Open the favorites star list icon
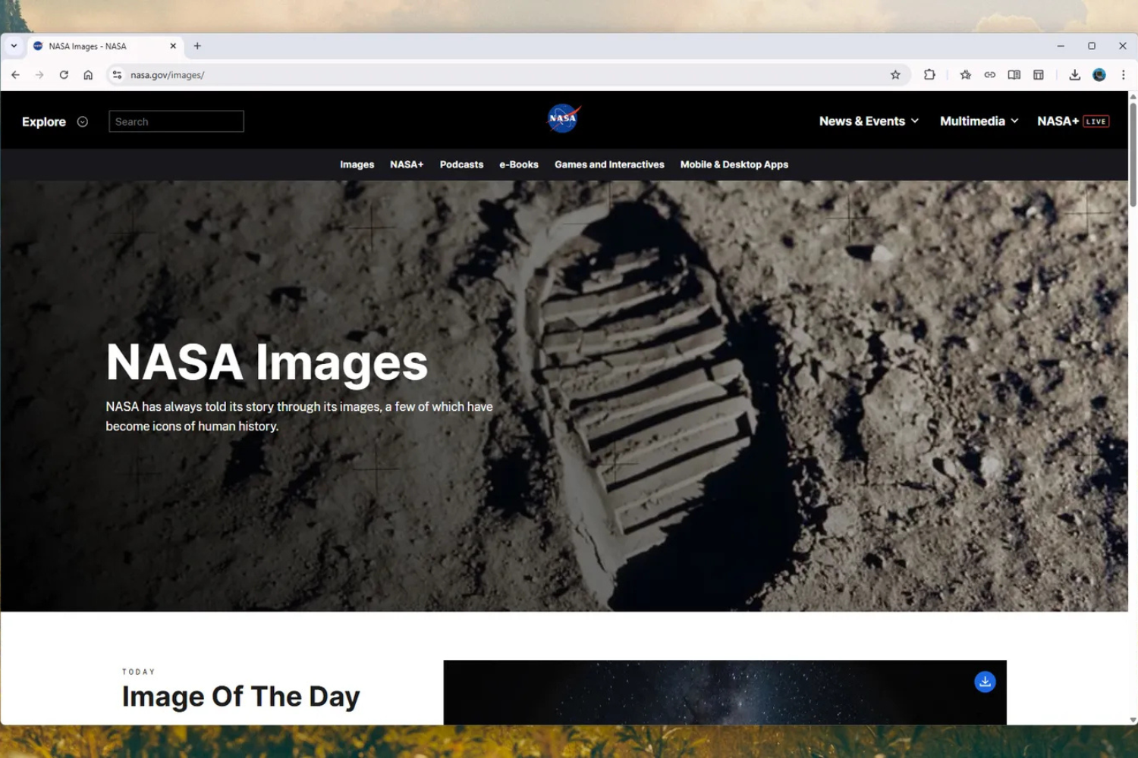The height and width of the screenshot is (758, 1138). (965, 75)
